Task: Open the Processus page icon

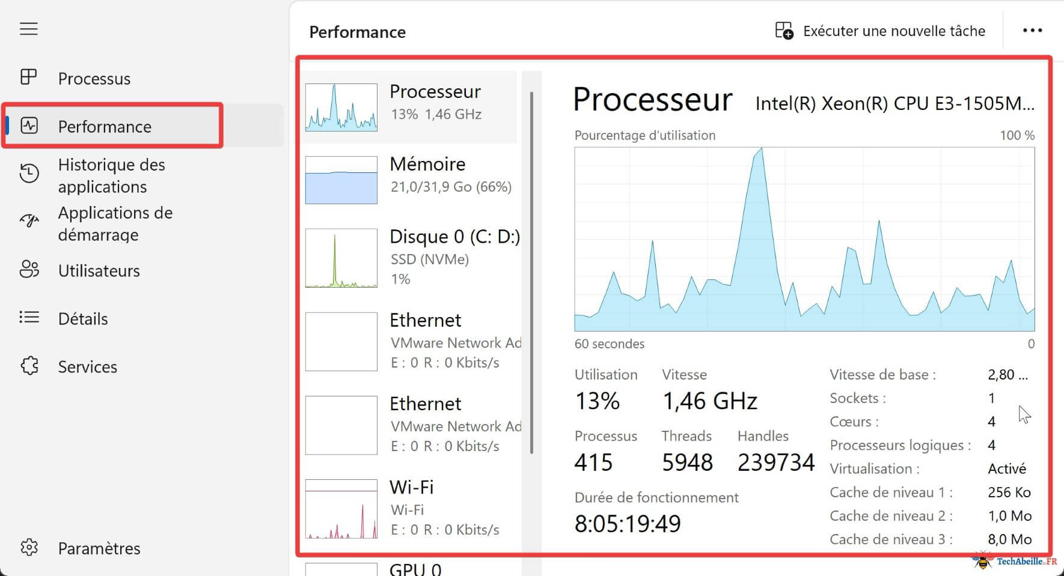Action: (28, 77)
